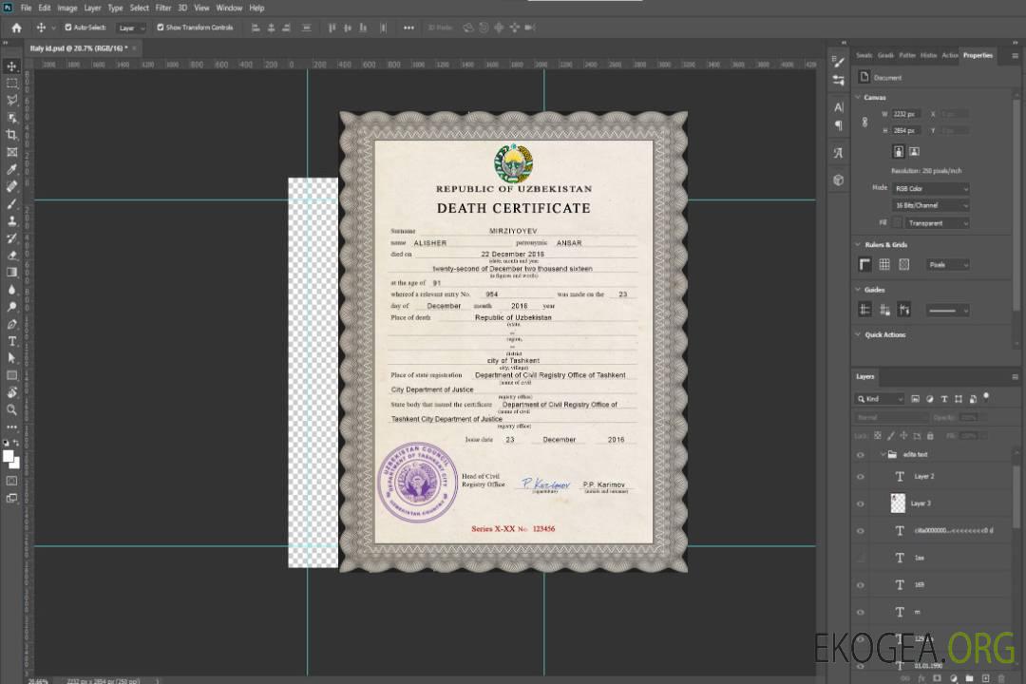Uncheck Show Transform Controls
Image resolution: width=1026 pixels, height=684 pixels.
click(161, 28)
